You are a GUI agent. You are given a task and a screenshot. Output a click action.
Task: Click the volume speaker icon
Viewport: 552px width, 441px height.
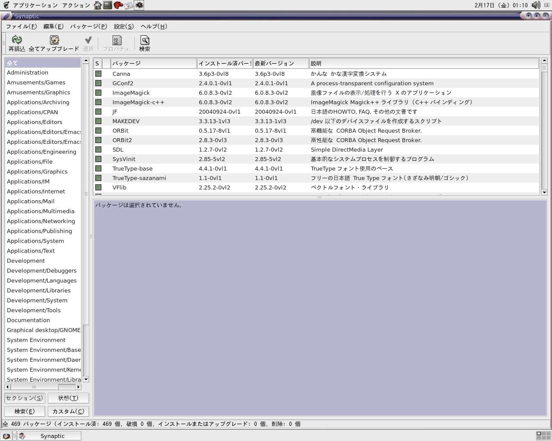tap(536, 5)
